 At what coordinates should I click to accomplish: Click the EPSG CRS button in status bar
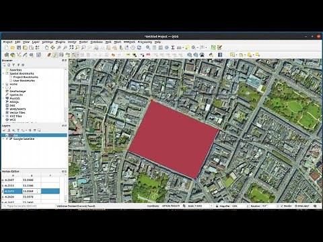(x=303, y=206)
